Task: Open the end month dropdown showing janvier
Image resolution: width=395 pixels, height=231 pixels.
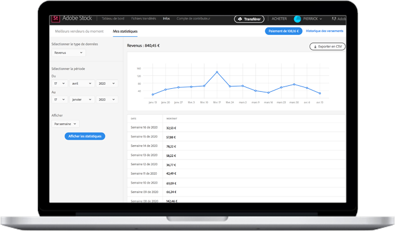Action: click(82, 100)
